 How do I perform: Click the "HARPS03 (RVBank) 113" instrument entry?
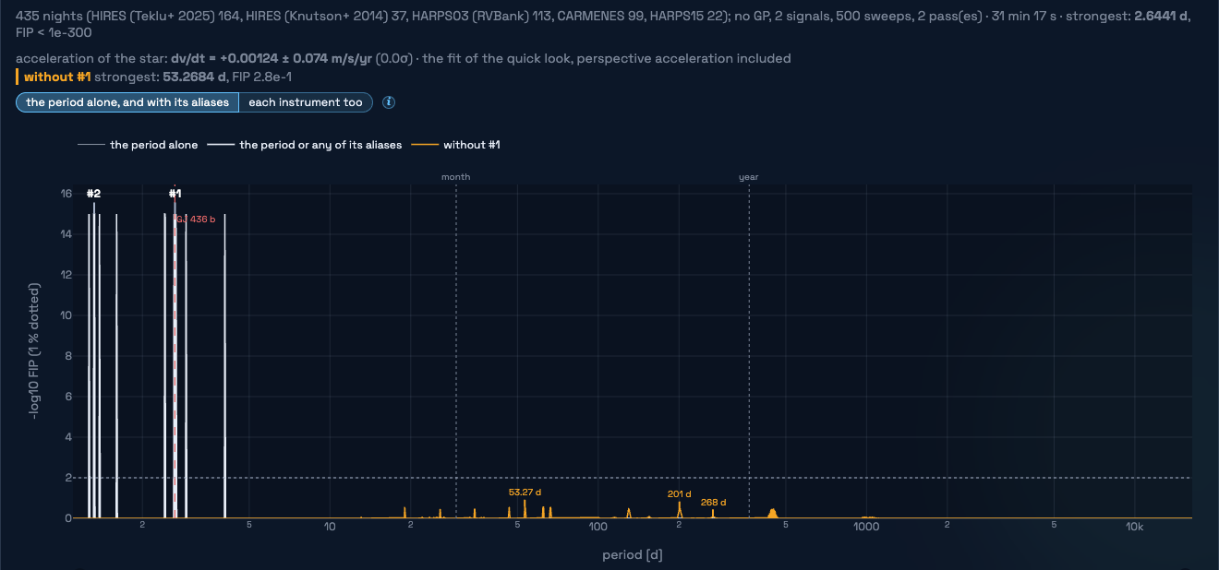tap(484, 16)
